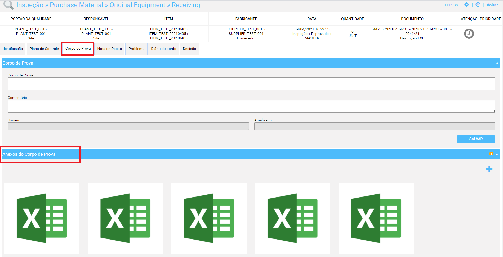The height and width of the screenshot is (257, 503).
Task: Collapse the Corpo de Prova panel
Action: click(497, 63)
